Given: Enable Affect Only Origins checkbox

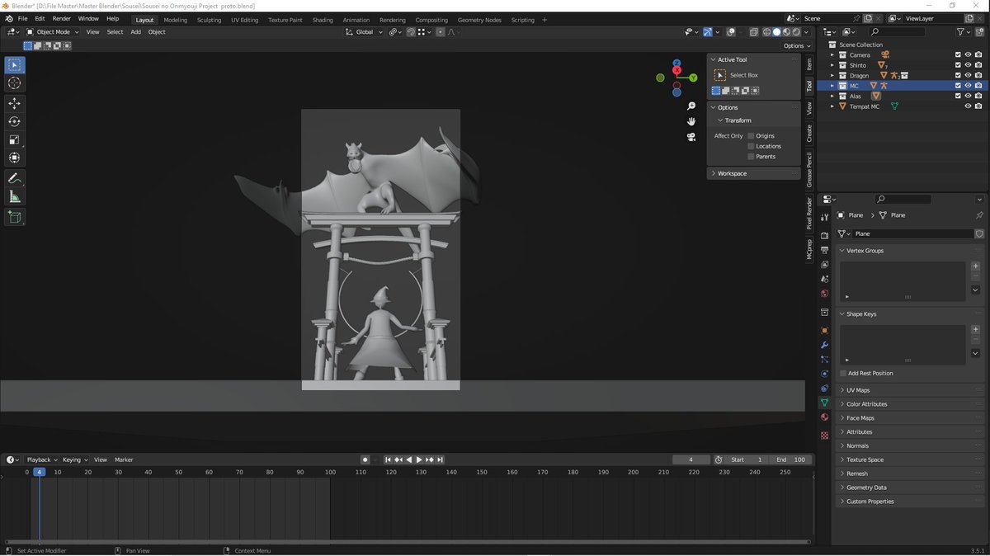Looking at the screenshot, I should [751, 135].
